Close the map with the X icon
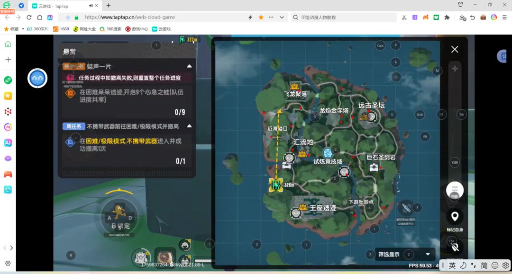Viewport: 512px width, 274px height. pos(455,49)
